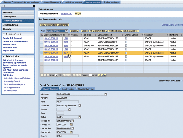Viewport: 183px width, 138px height.
Task: Open the Create Job Request link
Action: 12,38
